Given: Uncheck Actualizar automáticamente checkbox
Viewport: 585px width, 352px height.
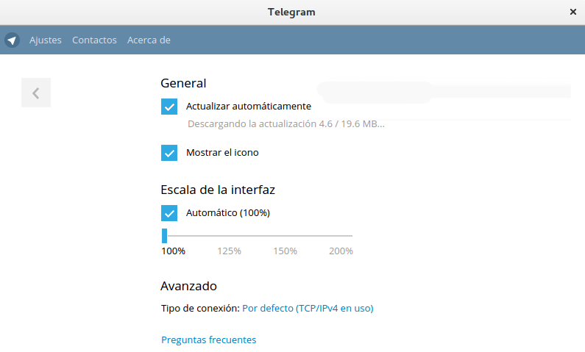Looking at the screenshot, I should pos(169,107).
